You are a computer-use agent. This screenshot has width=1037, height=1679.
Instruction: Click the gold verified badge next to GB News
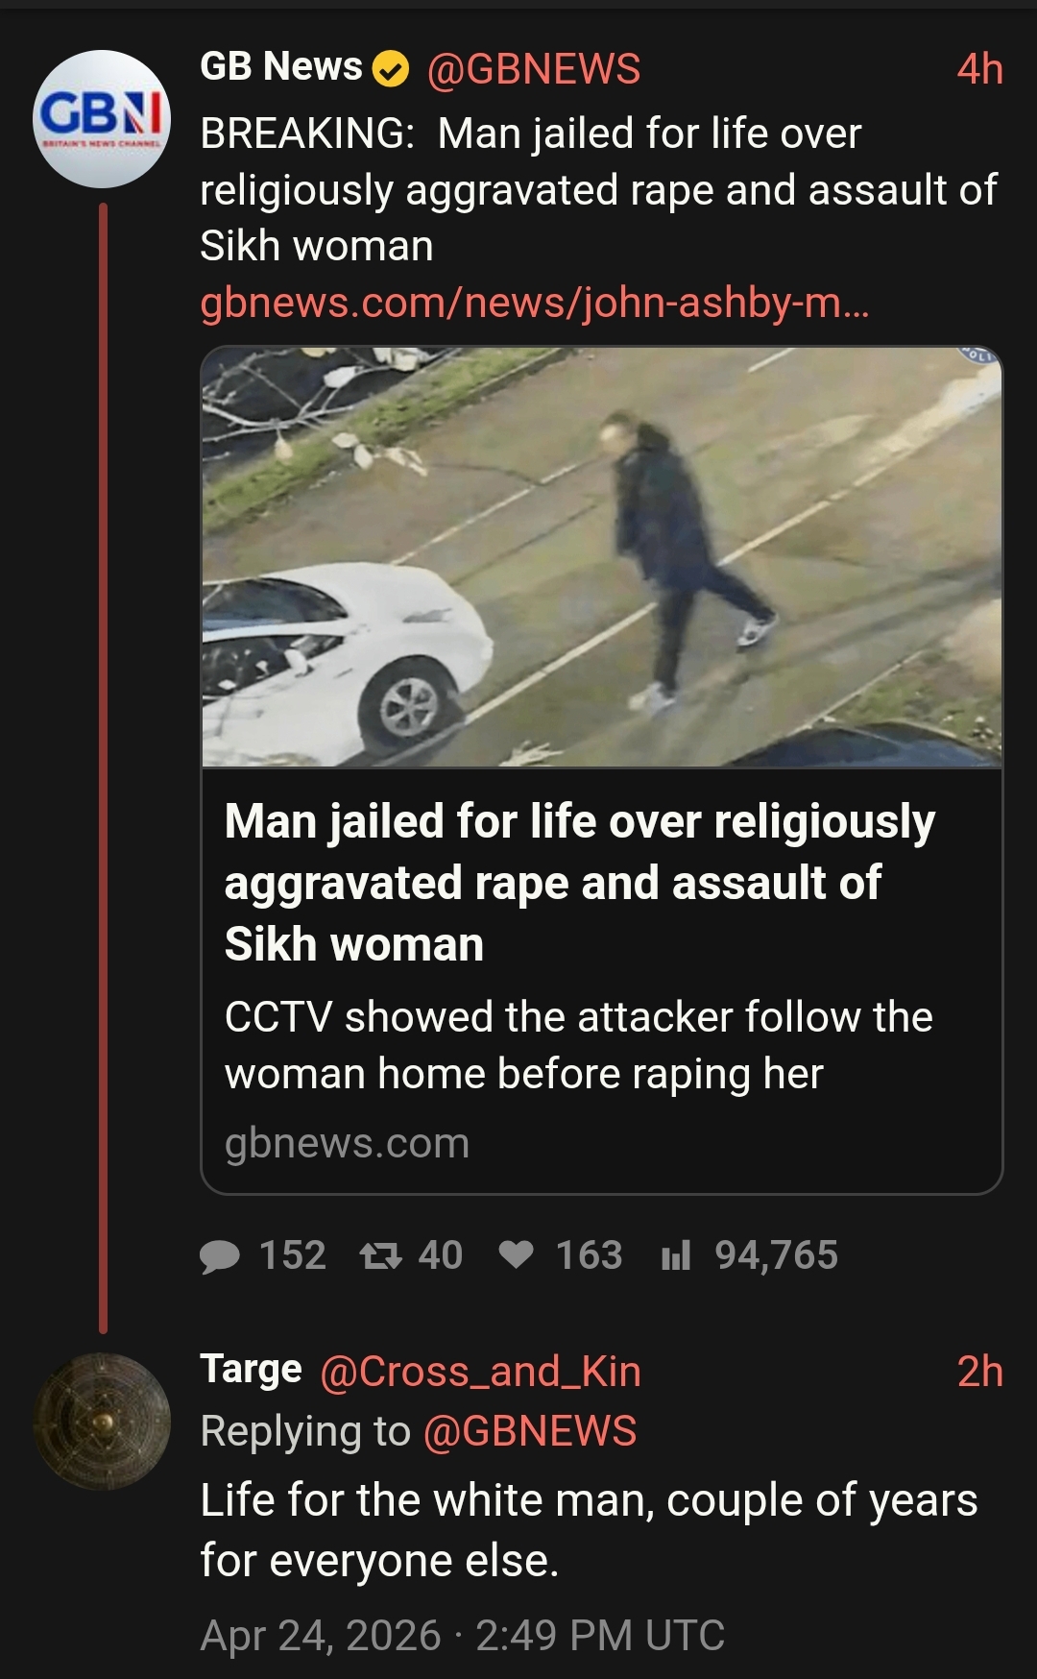pyautogui.click(x=391, y=69)
